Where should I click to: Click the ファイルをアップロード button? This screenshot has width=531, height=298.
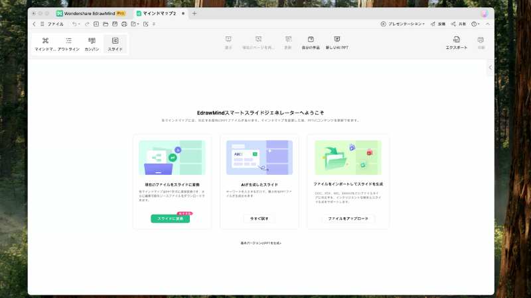(348, 219)
